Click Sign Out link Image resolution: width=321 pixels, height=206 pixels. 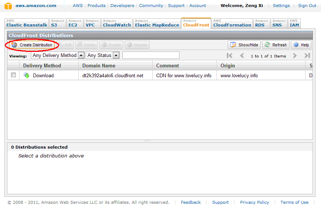pyautogui.click(x=307, y=6)
